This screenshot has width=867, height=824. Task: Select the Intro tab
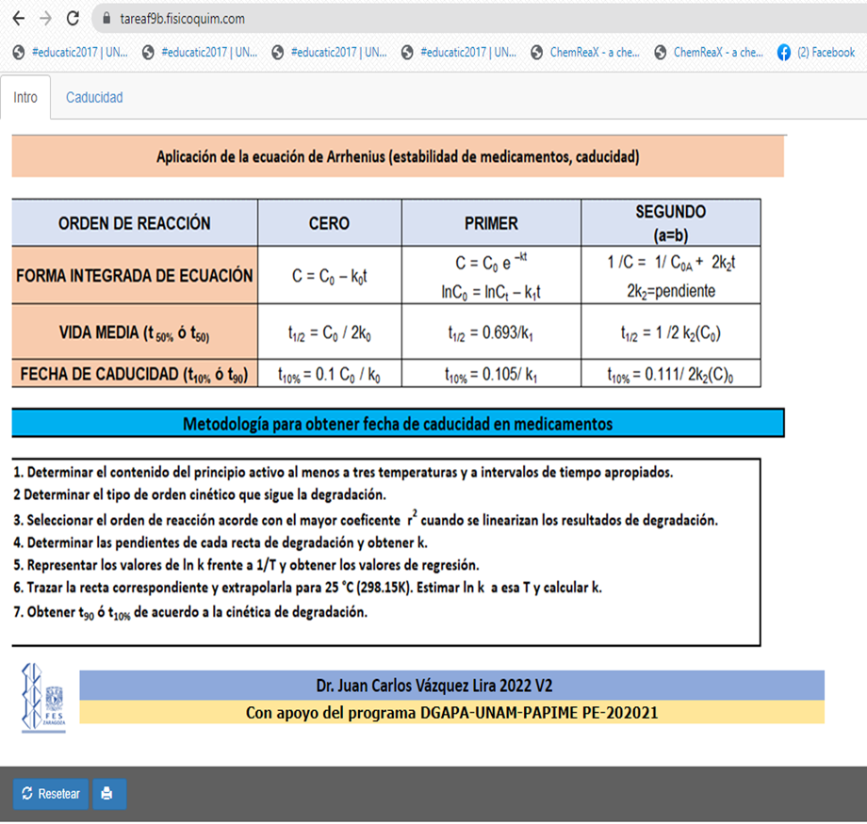coord(25,98)
